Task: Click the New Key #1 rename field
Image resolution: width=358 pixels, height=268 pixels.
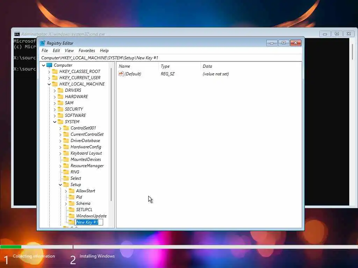Action: click(89, 222)
